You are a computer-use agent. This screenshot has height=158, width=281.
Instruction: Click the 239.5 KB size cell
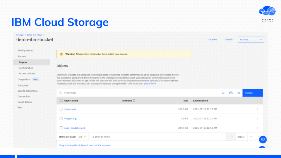coord(183,128)
